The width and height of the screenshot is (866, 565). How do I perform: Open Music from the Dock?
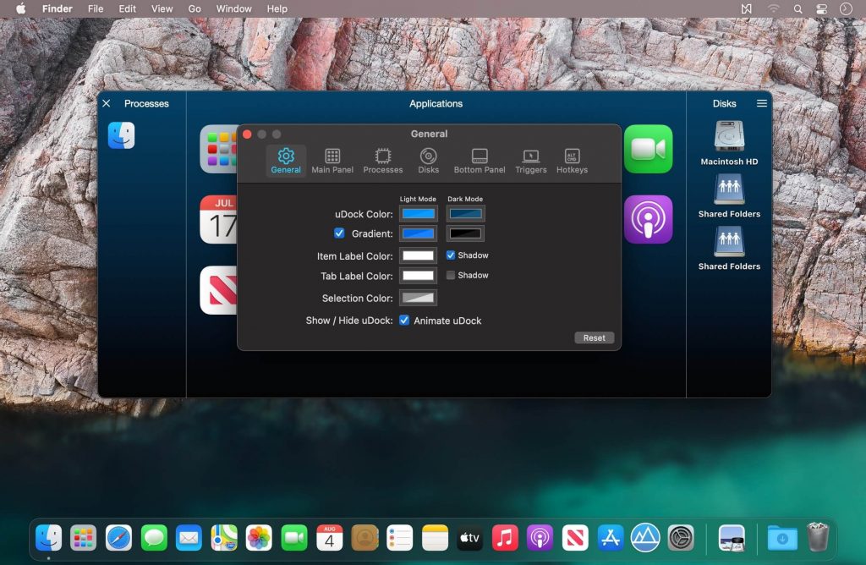[505, 537]
